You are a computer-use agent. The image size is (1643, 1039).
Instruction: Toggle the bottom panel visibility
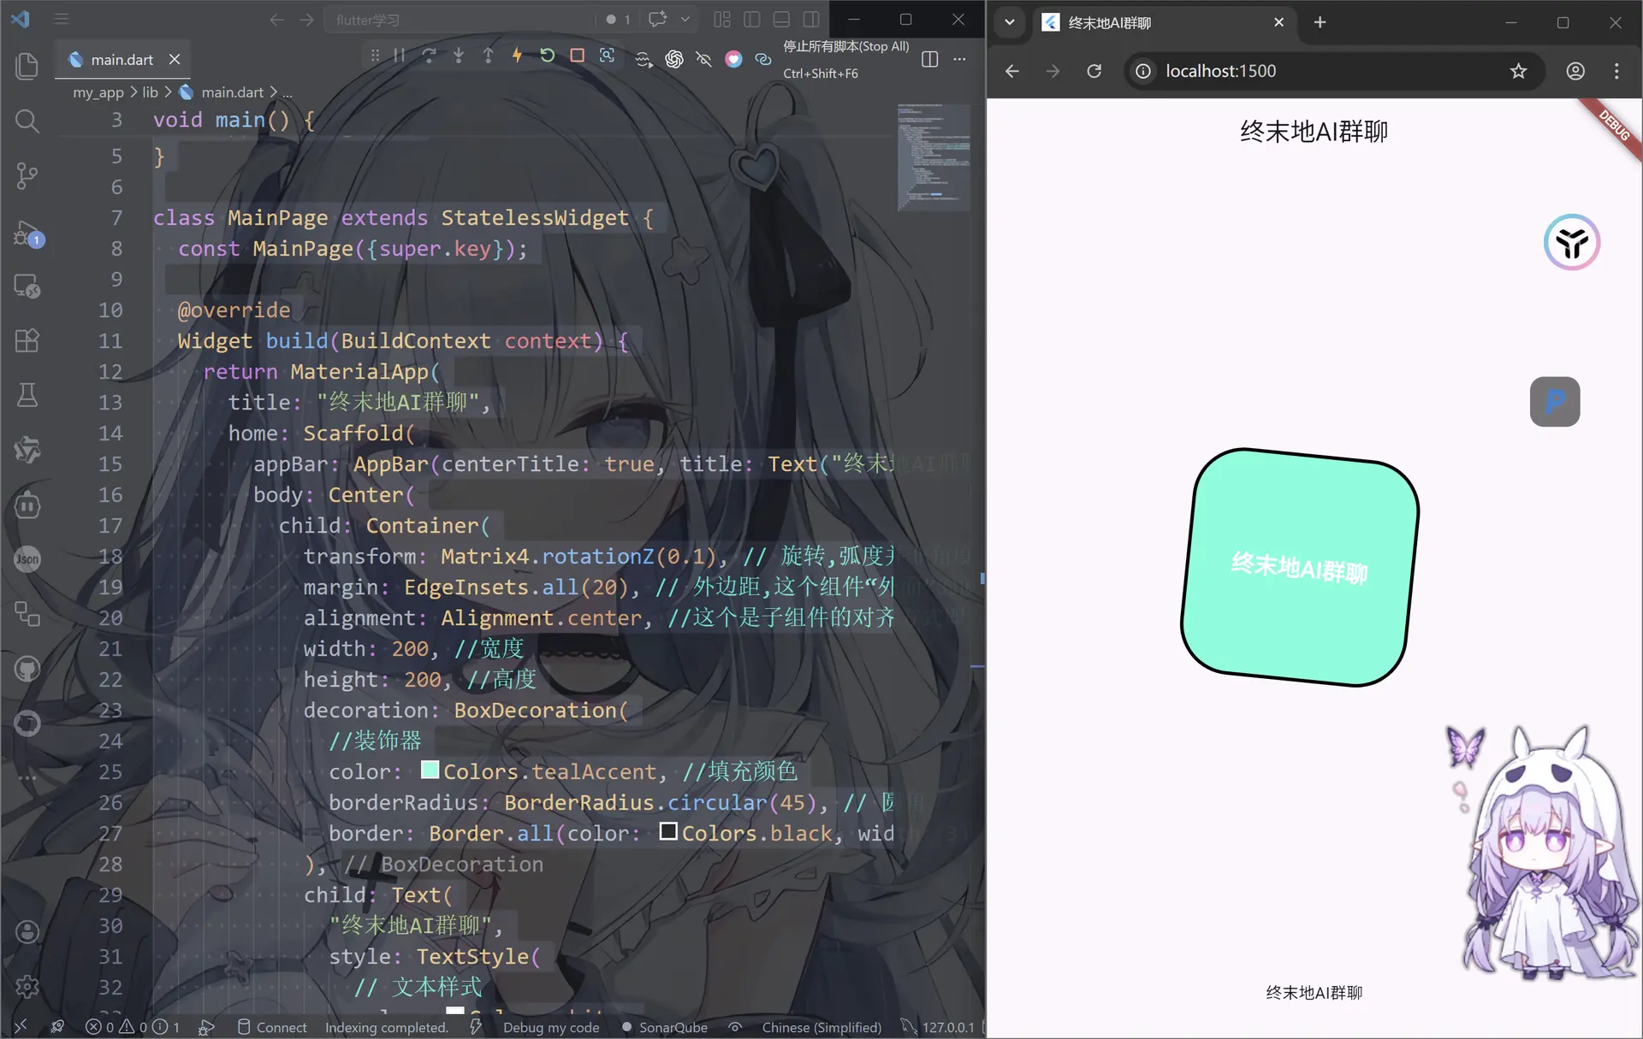point(781,19)
